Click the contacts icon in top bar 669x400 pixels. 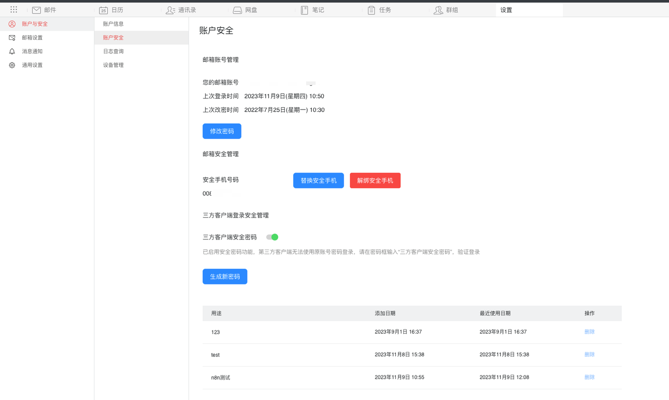coord(171,10)
